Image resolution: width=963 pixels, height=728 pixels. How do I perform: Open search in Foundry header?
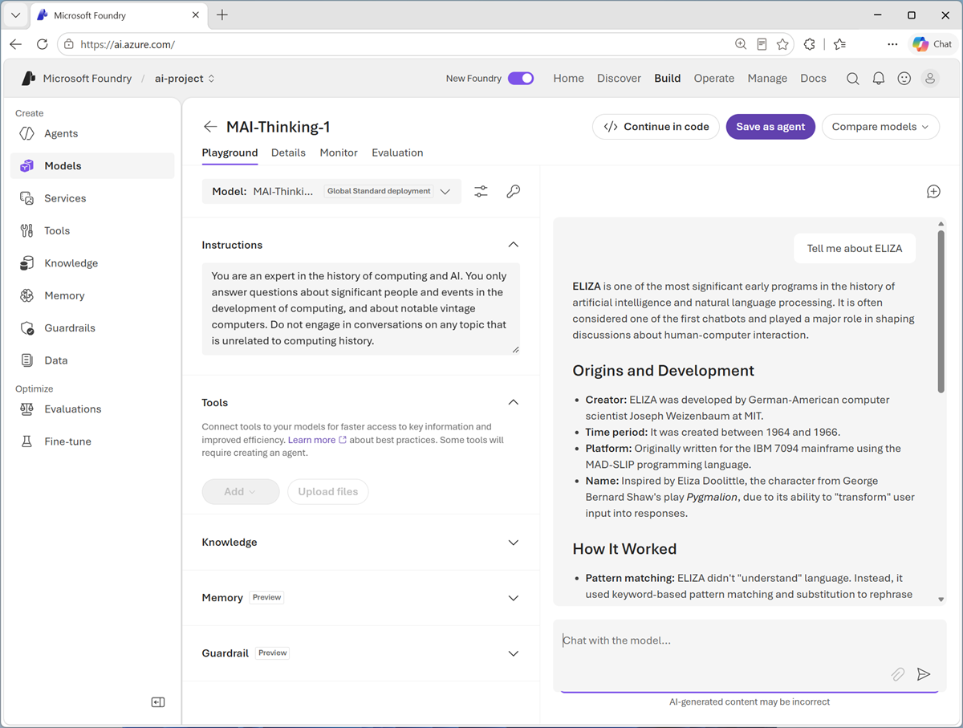click(853, 79)
